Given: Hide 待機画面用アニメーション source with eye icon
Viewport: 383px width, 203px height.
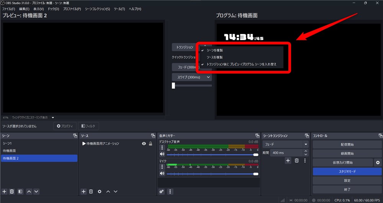Looking at the screenshot, I should [144, 144].
